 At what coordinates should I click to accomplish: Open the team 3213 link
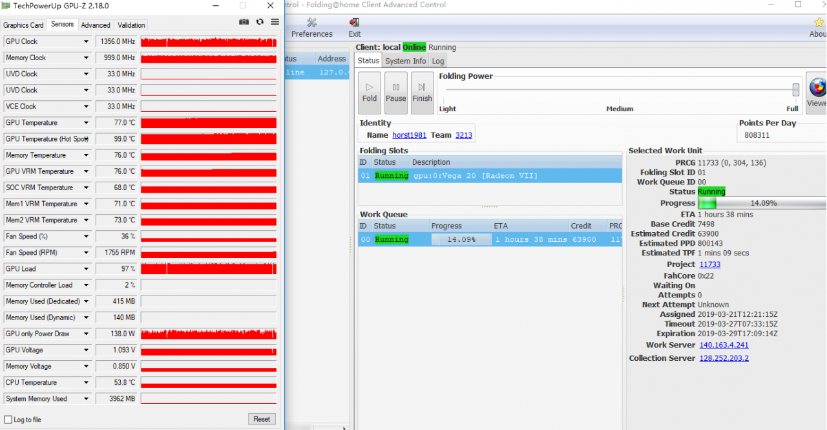coord(464,135)
